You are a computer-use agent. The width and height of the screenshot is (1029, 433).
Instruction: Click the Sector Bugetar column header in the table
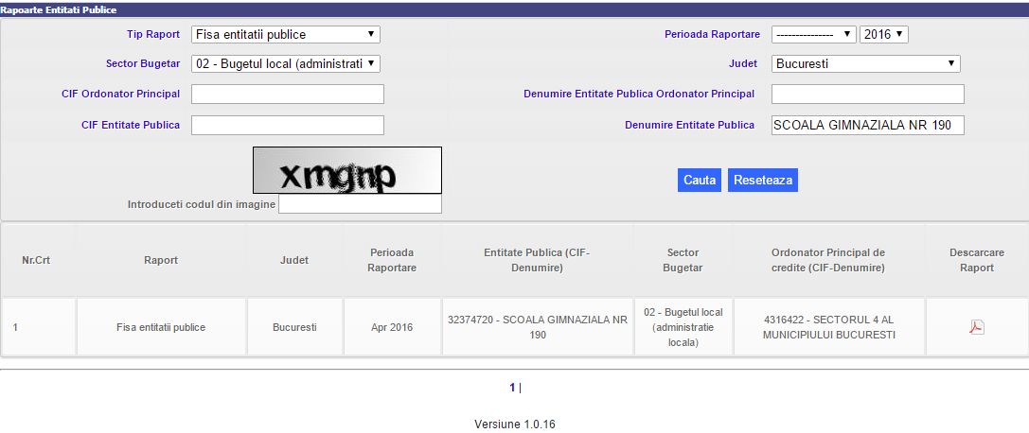pos(683,260)
